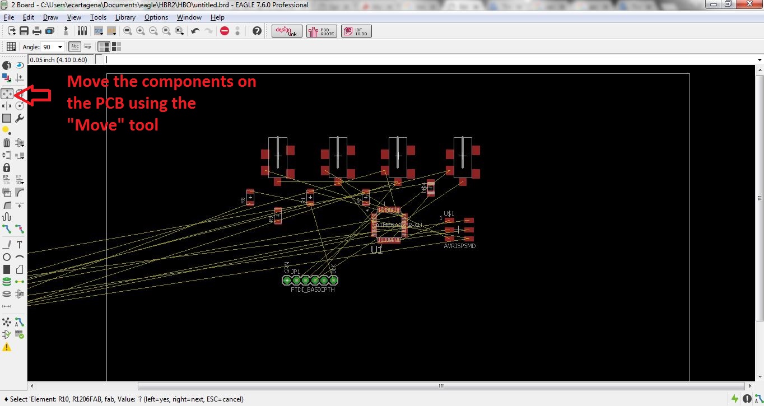The height and width of the screenshot is (406, 764).
Task: Select the Signal tool
Action: pyautogui.click(x=20, y=282)
